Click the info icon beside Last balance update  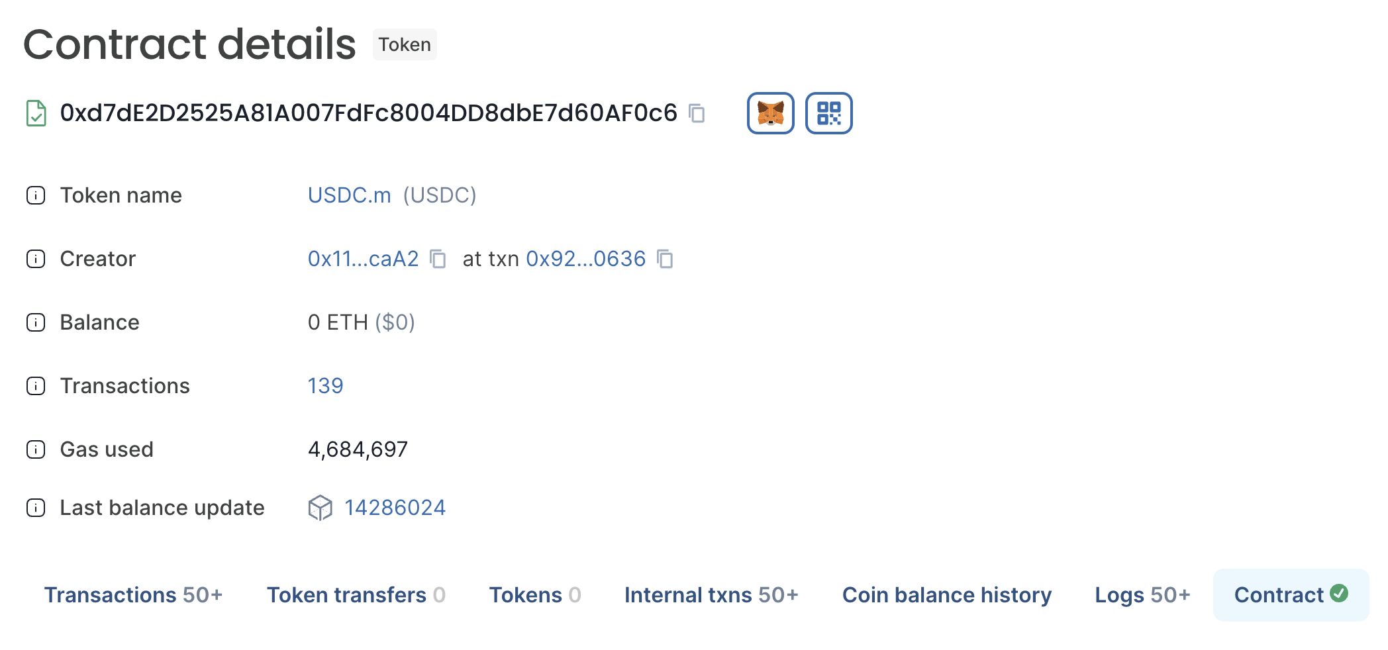(34, 508)
